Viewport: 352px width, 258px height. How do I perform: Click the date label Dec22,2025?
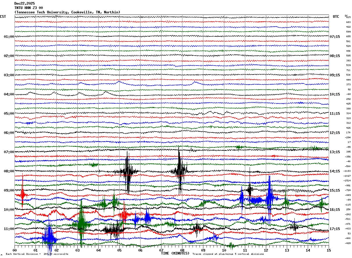pos(24,3)
